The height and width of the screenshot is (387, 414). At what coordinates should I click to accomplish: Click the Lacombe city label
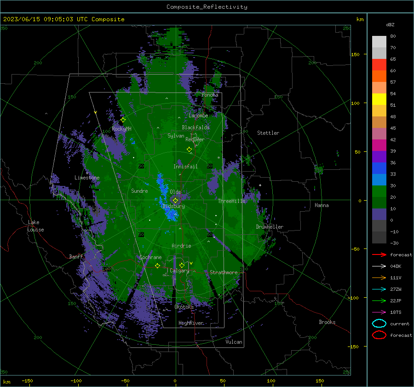(198, 116)
